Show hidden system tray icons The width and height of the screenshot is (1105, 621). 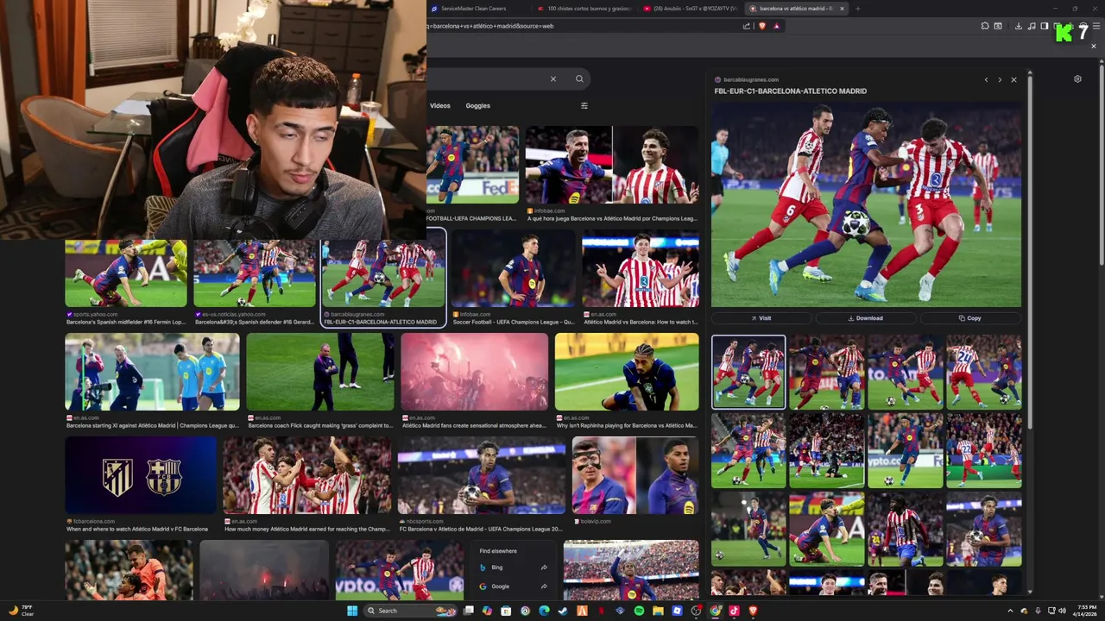click(x=1008, y=611)
